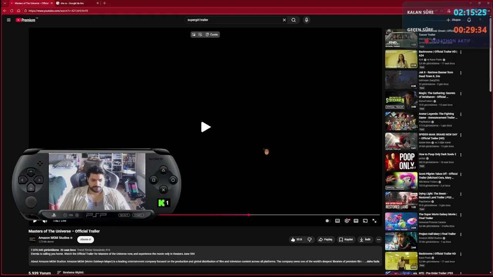Open a new browser tab
Image resolution: width=493 pixels, height=277 pixels.
pos(104,3)
